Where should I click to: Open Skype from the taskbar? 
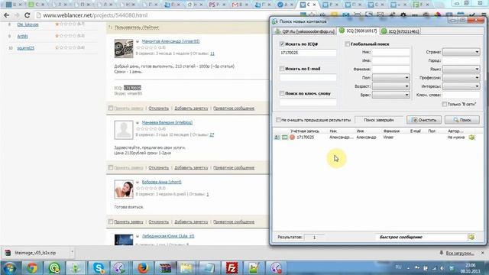pos(99,267)
